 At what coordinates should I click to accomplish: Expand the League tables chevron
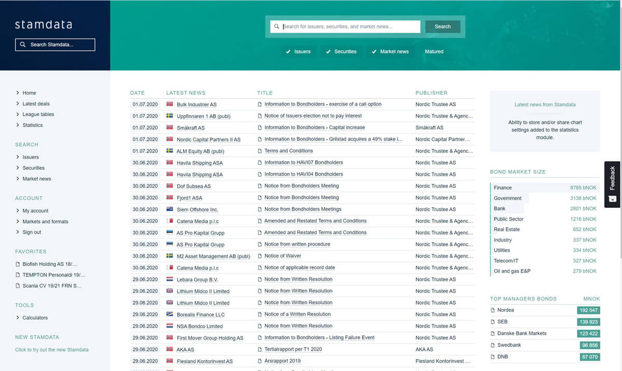pos(18,114)
